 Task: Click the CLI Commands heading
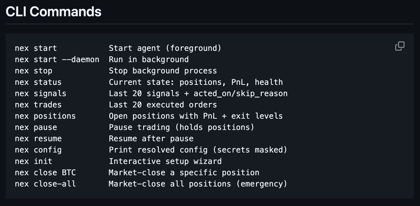tap(54, 12)
